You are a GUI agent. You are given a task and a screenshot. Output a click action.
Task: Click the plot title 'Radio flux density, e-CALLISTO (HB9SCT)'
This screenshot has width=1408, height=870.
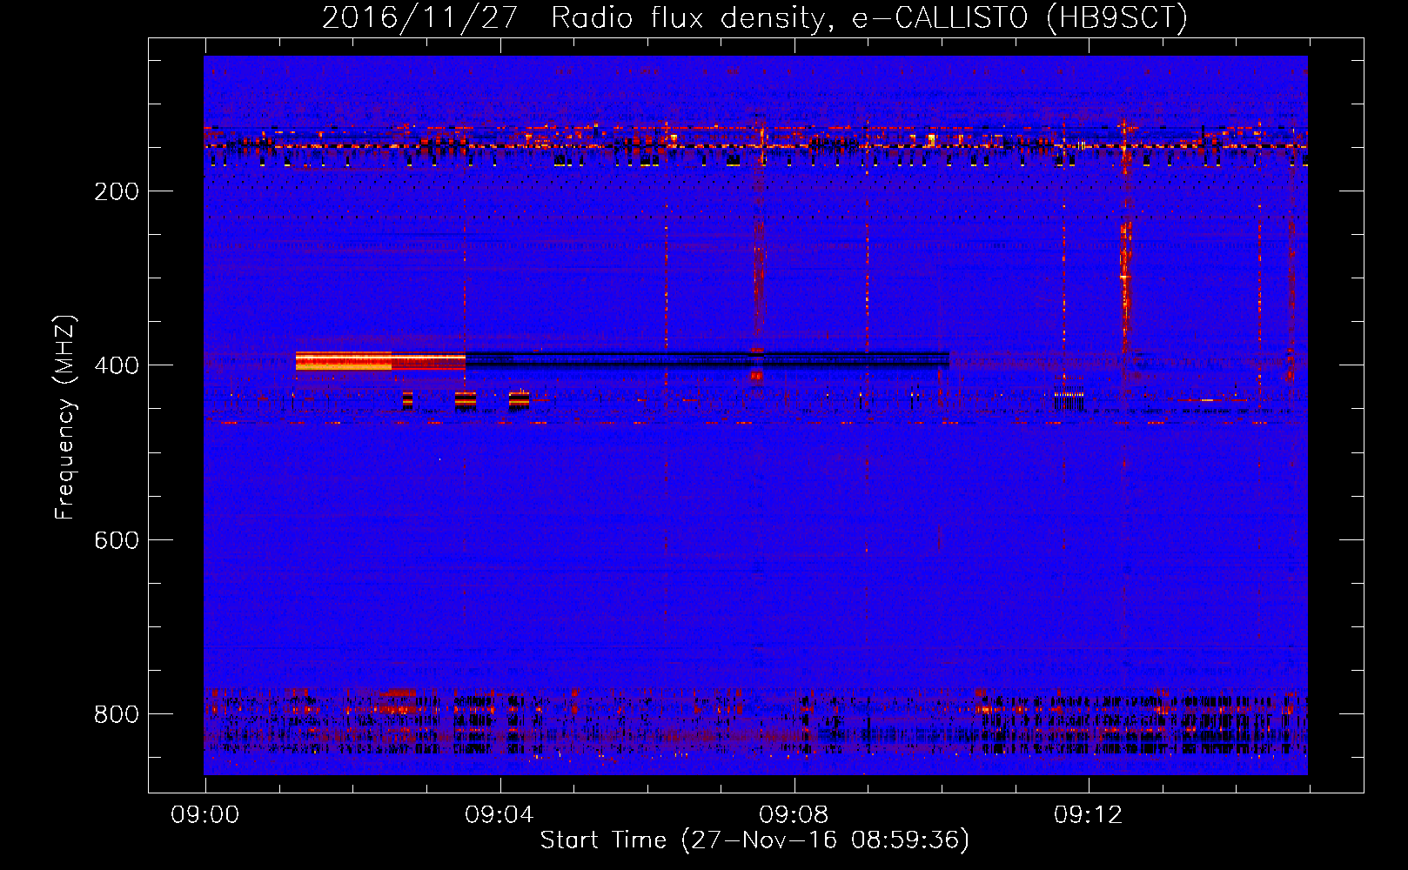tap(868, 17)
